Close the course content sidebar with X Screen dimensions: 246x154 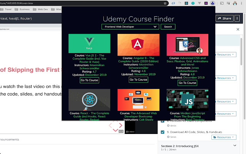(238, 29)
